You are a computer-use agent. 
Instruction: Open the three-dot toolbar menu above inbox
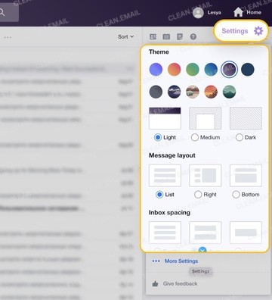point(8,37)
